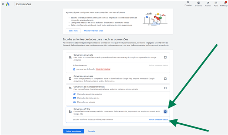Screen dimensions: 228x135
Task: Click Chamadas via uploads text
Action: [x=86, y=102]
